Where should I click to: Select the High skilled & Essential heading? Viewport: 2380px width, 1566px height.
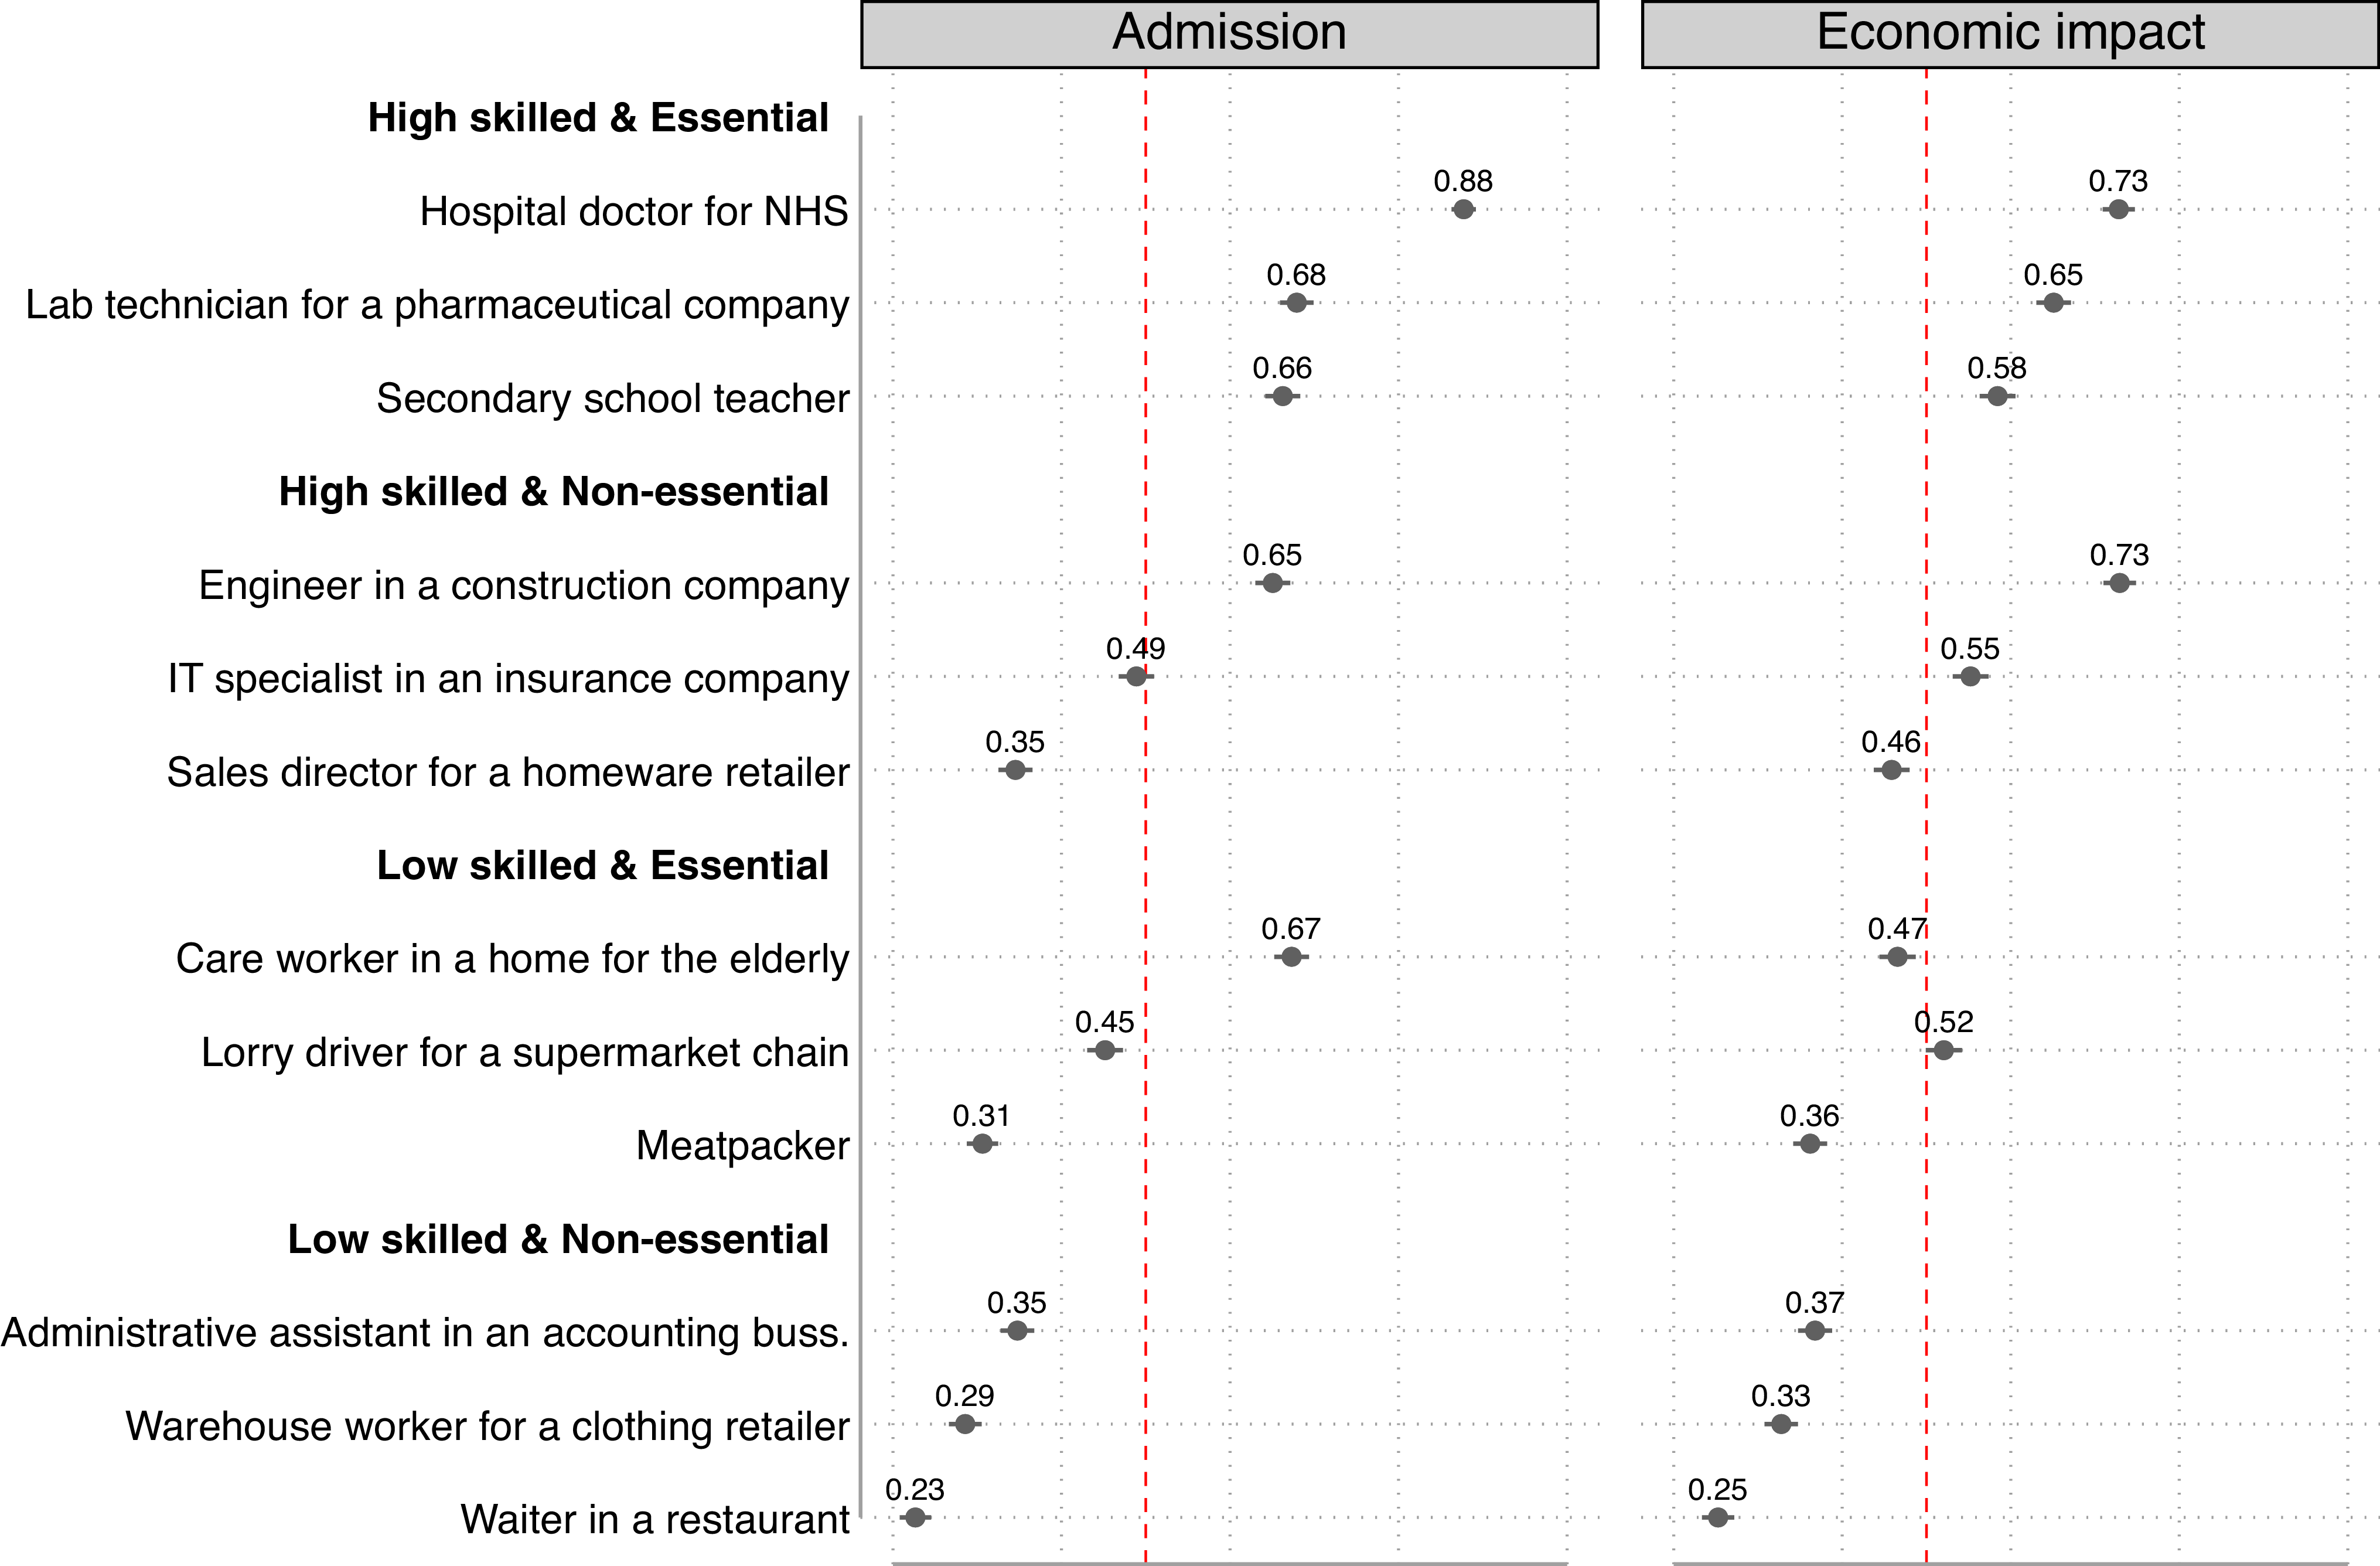[x=598, y=118]
